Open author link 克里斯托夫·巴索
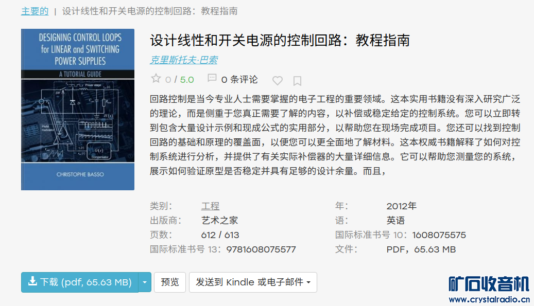This screenshot has width=534, height=306. tap(183, 60)
